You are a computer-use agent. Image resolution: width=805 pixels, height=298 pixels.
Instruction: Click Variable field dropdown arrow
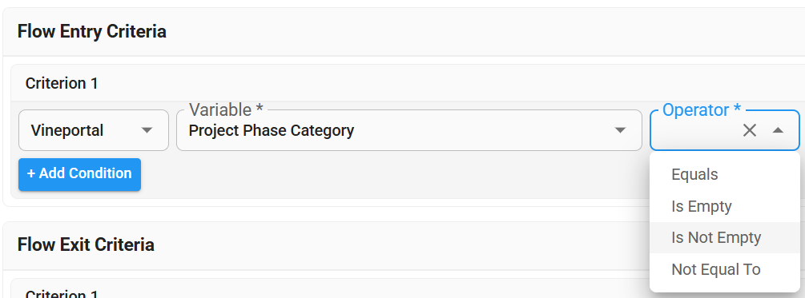click(x=620, y=130)
